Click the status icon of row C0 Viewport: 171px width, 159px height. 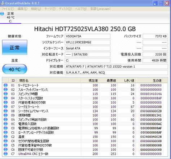tap(5, 128)
